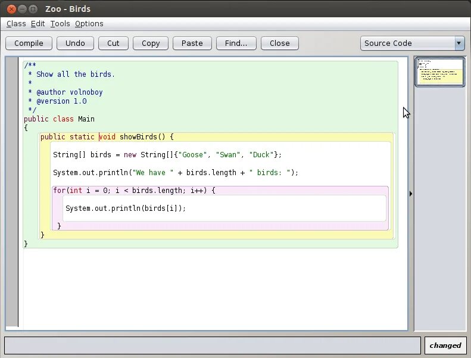471x358 pixels.
Task: Click the Source Code dropdown arrow
Action: [459, 43]
